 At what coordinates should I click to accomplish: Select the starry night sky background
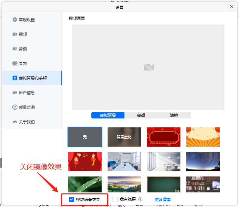[x=203, y=162]
